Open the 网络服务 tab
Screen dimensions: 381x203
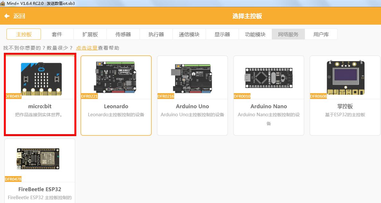pyautogui.click(x=288, y=34)
